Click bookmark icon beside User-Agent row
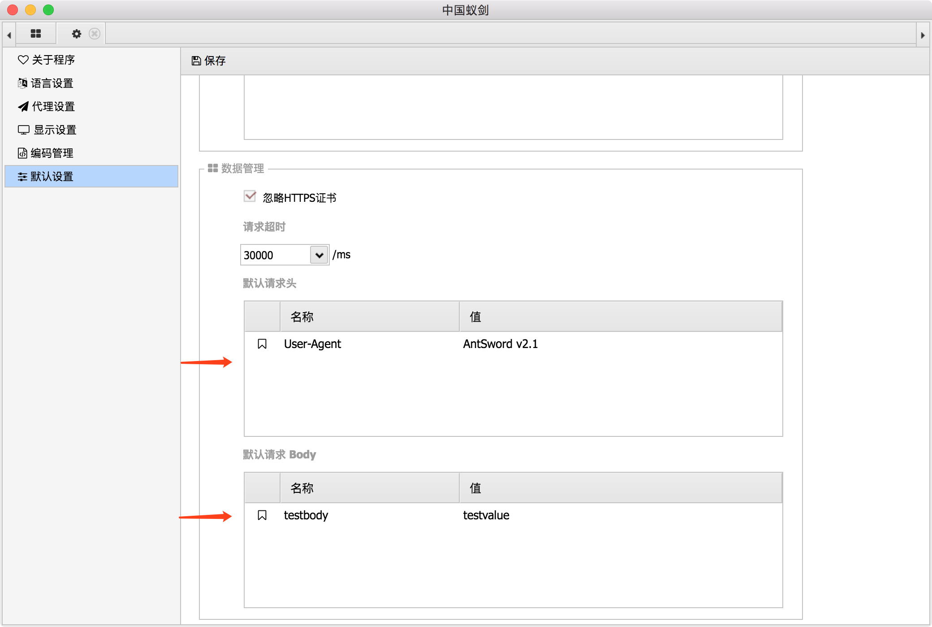The width and height of the screenshot is (932, 627). (x=262, y=344)
